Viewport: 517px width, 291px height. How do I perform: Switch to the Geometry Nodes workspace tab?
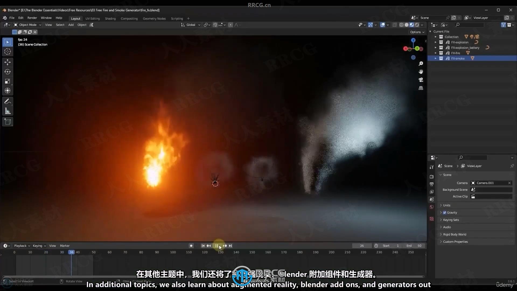coord(154,19)
